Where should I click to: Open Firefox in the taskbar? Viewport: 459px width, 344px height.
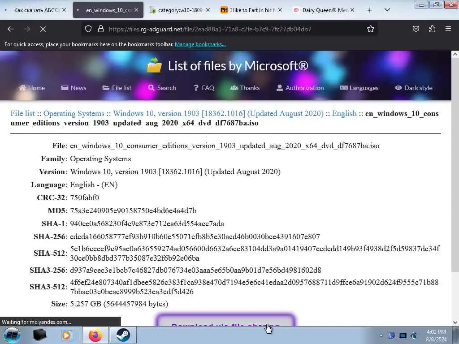pos(95,335)
